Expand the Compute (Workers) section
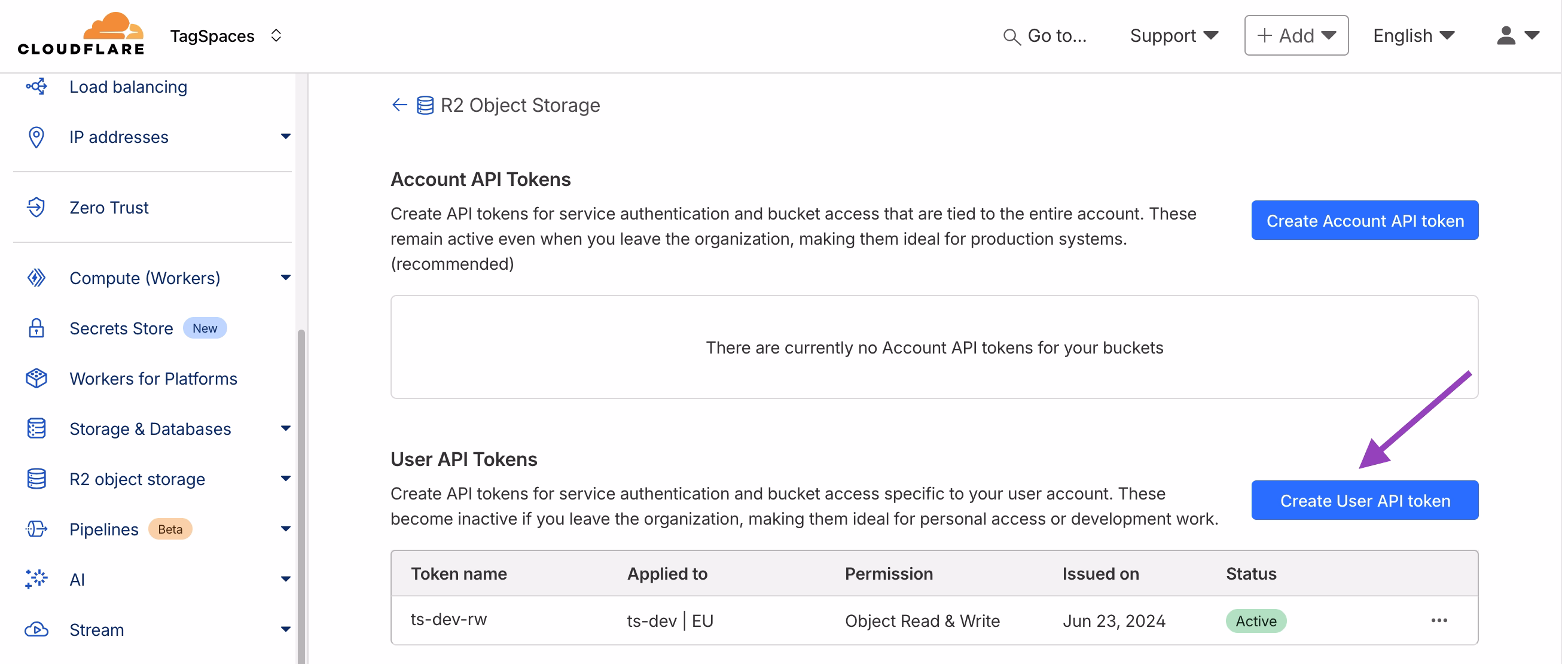The image size is (1562, 664). tap(285, 277)
